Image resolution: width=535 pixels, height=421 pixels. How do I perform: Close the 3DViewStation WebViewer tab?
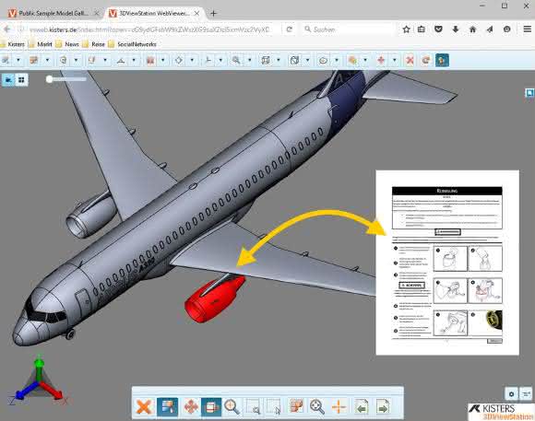coord(196,13)
